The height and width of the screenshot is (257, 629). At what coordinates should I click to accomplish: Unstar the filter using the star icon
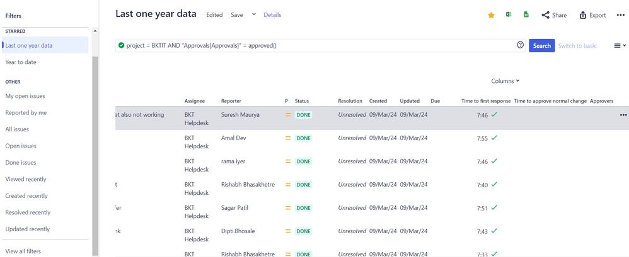[x=491, y=15]
